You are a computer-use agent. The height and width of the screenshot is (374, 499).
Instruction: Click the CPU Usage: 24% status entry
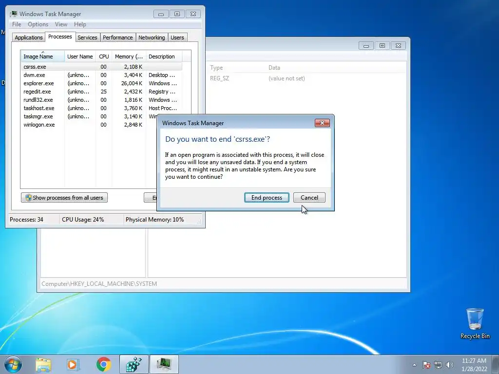pos(83,220)
